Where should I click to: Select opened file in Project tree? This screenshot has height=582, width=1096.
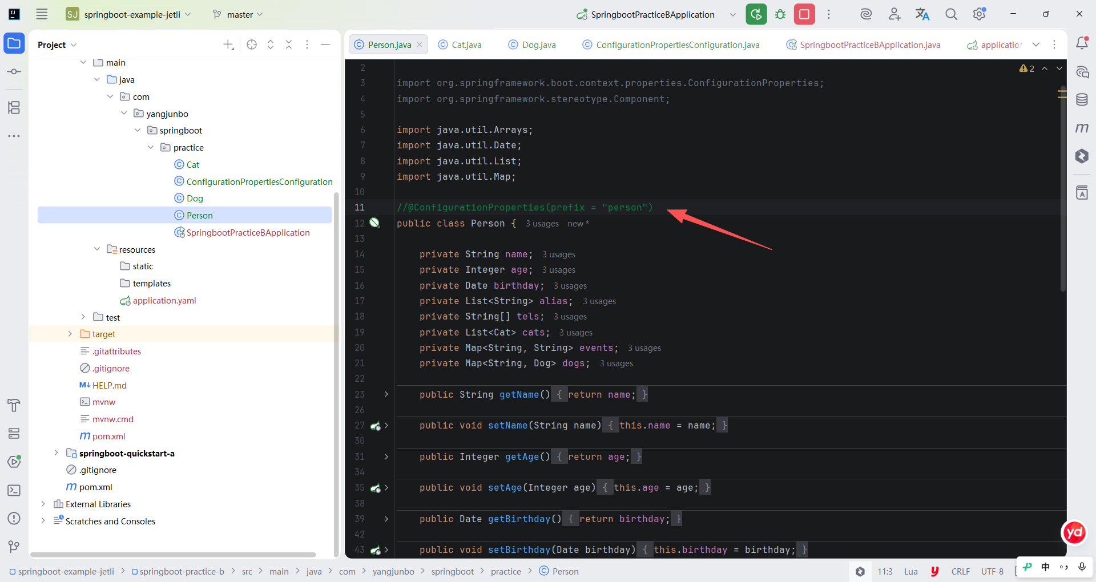pyautogui.click(x=252, y=45)
